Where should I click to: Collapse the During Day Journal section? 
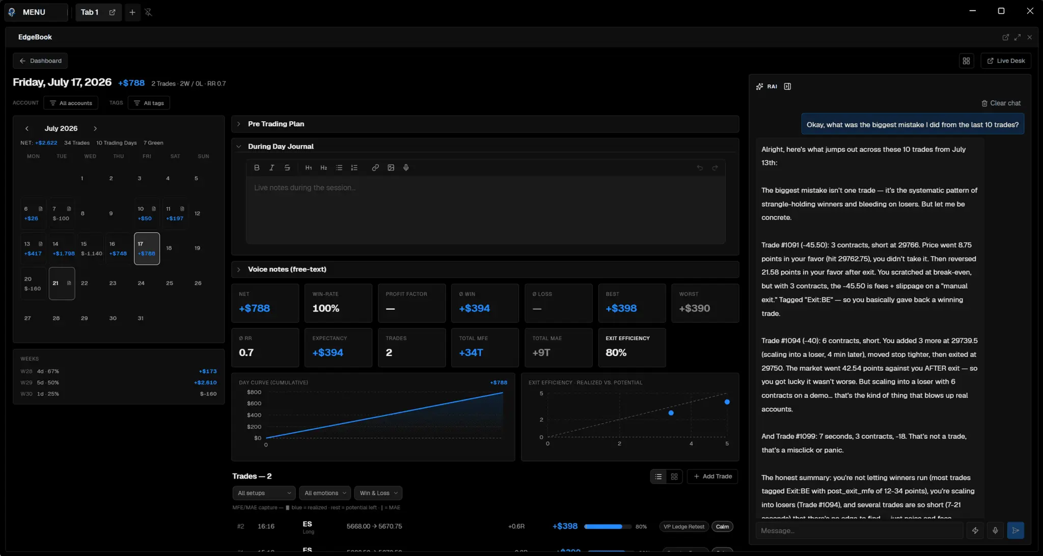click(x=485, y=147)
